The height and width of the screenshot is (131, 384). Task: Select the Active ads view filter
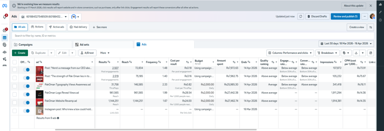point(56,27)
